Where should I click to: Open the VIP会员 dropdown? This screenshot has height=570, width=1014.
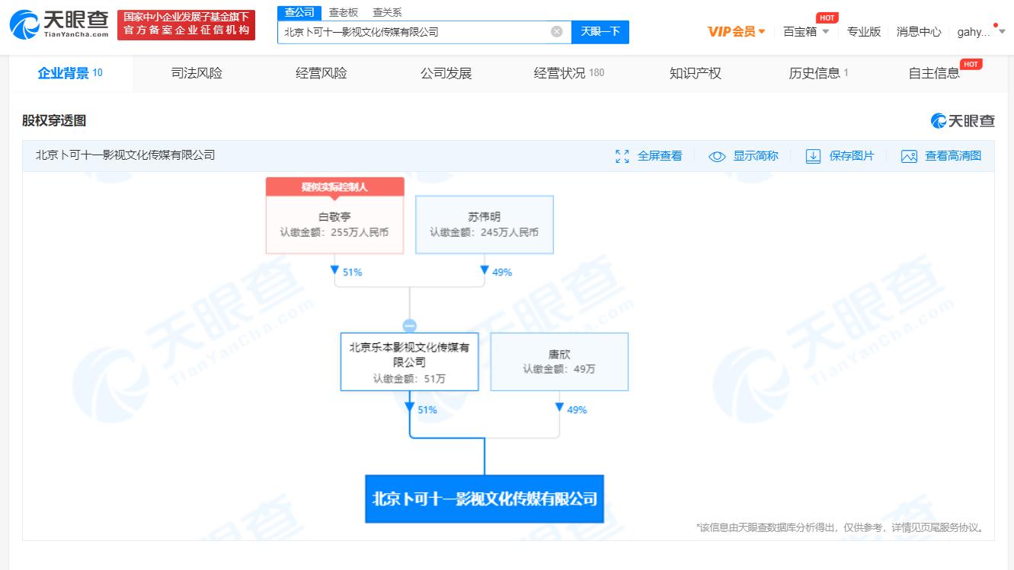(736, 31)
